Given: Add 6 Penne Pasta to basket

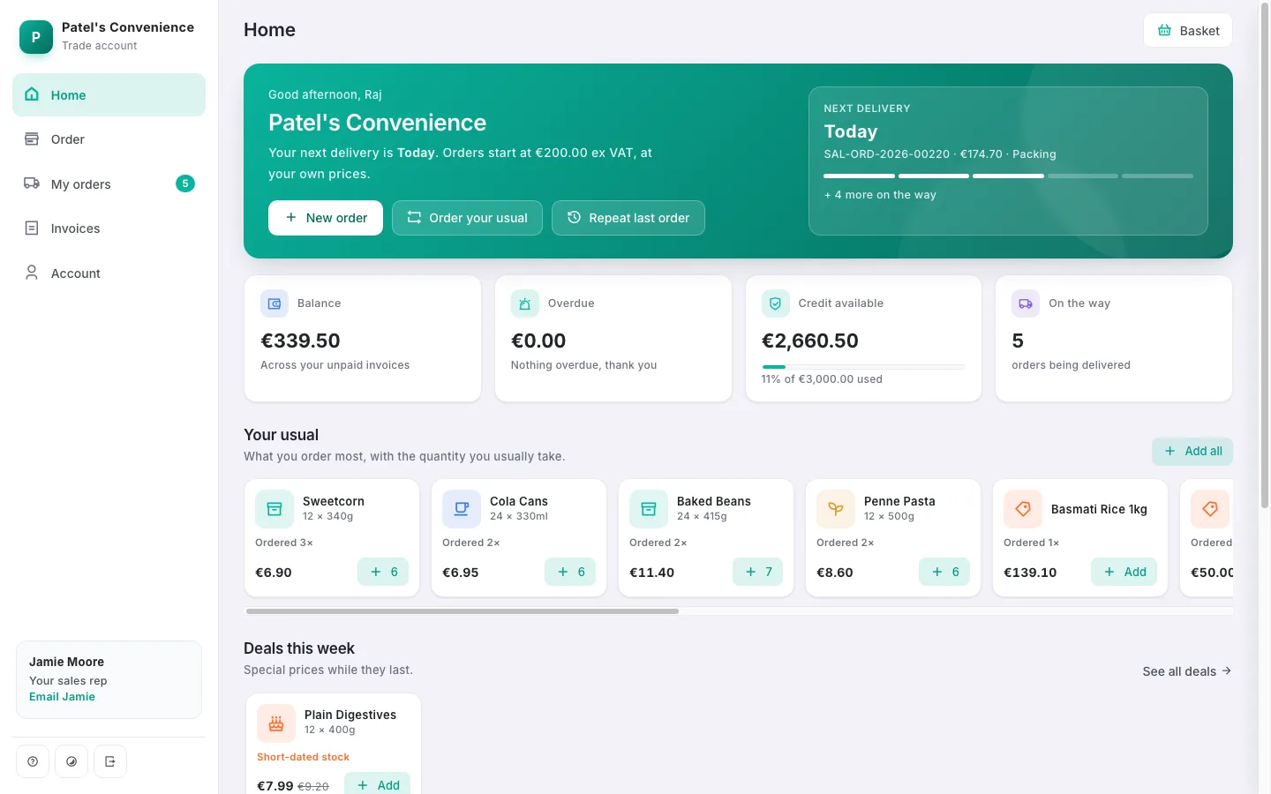Looking at the screenshot, I should click(x=944, y=572).
